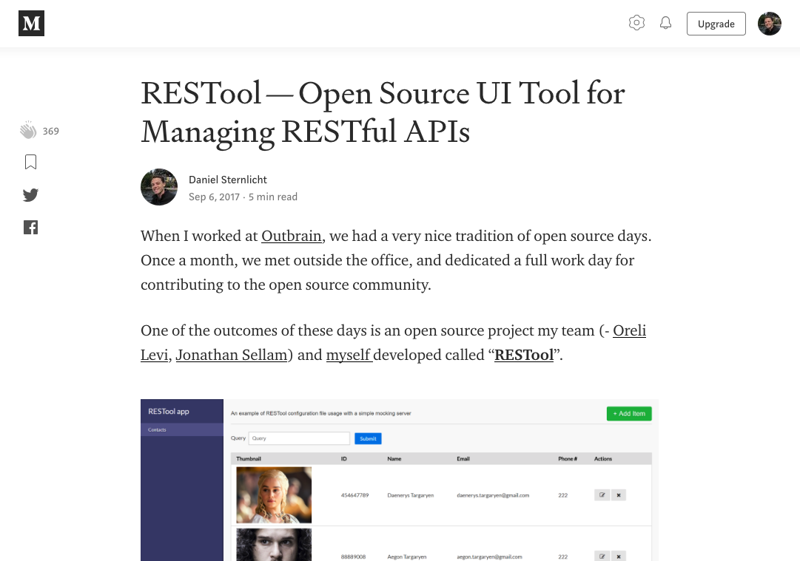
Task: Click the Email column header
Action: 463,459
